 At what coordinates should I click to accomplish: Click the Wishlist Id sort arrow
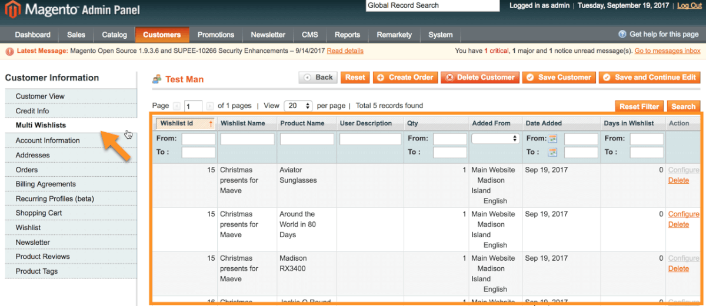tap(211, 124)
